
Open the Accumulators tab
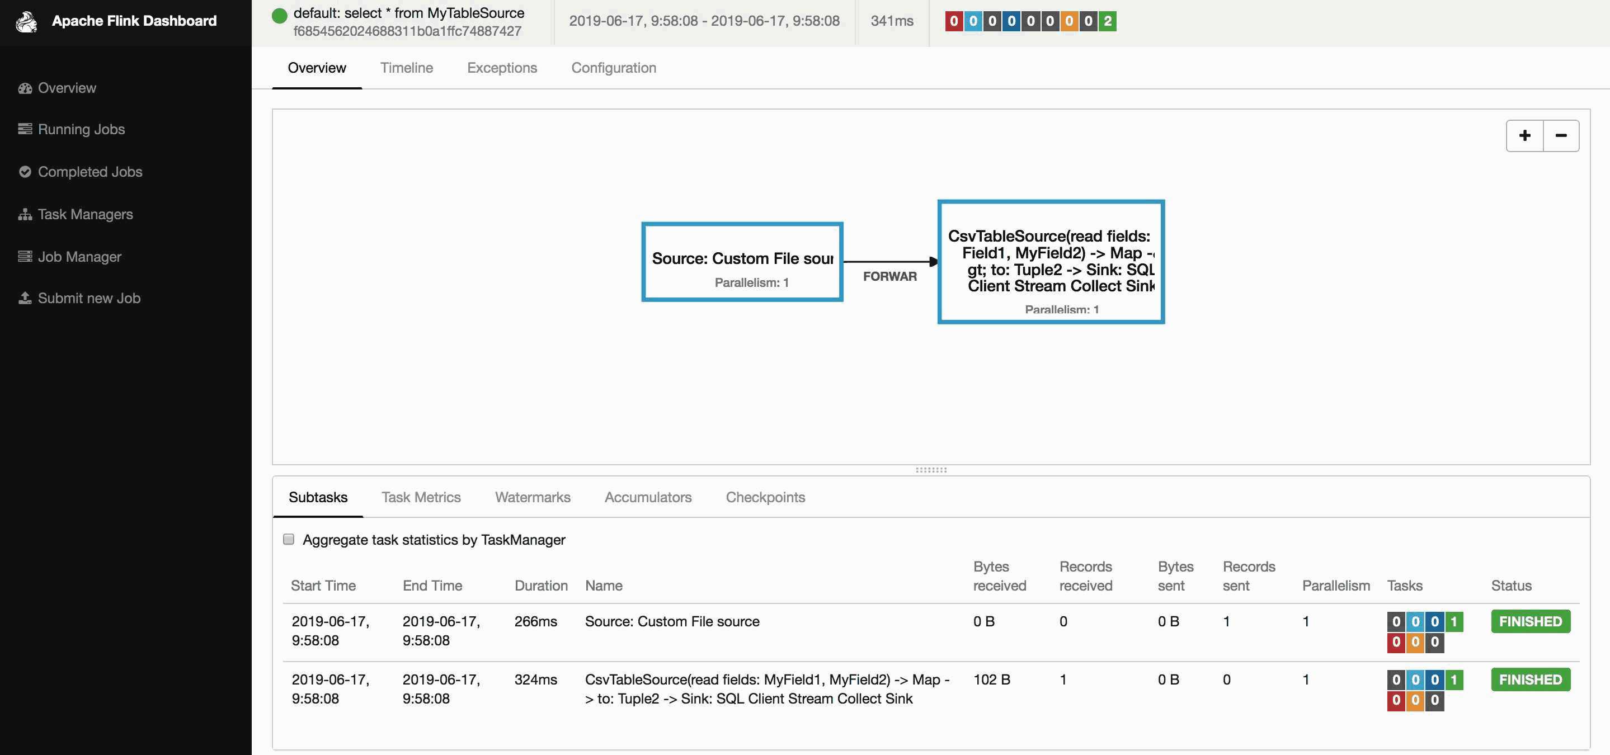pos(648,498)
